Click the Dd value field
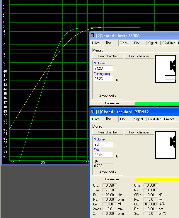179x218 pixels. tap(151, 209)
